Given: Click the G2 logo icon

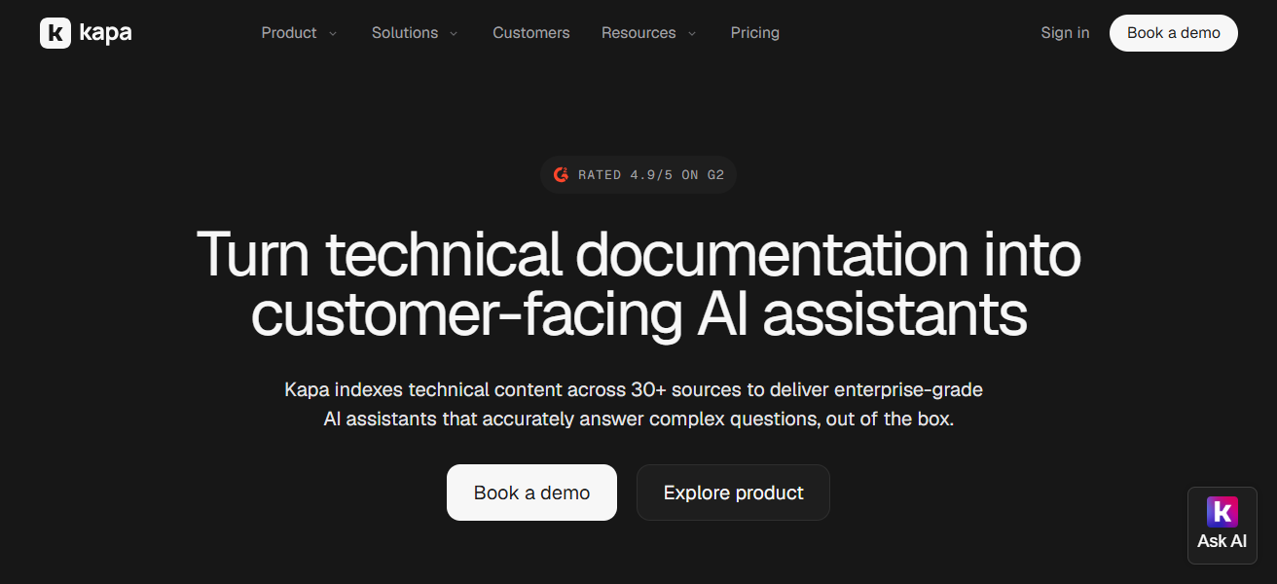Looking at the screenshot, I should pyautogui.click(x=561, y=175).
